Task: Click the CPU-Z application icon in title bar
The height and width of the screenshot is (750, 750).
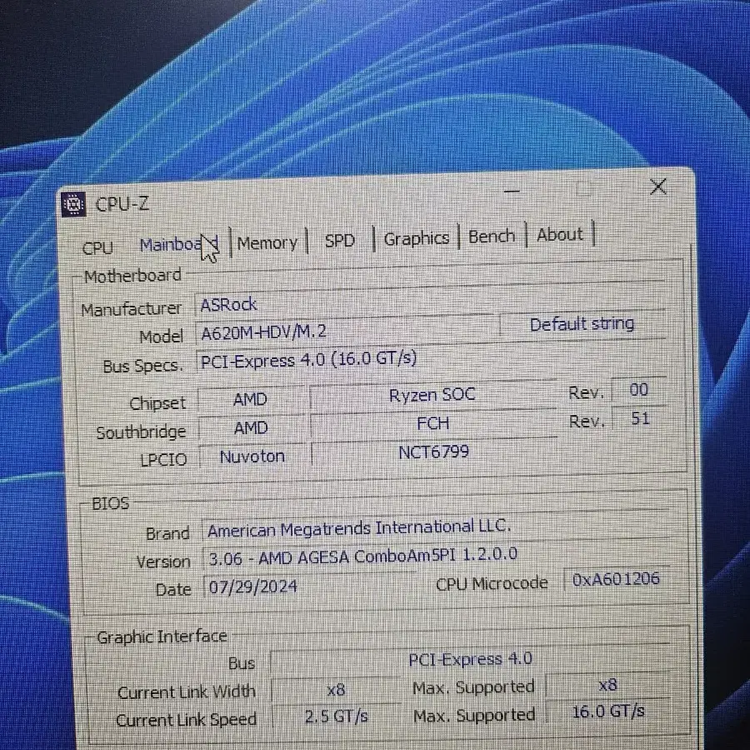Action: click(x=73, y=205)
